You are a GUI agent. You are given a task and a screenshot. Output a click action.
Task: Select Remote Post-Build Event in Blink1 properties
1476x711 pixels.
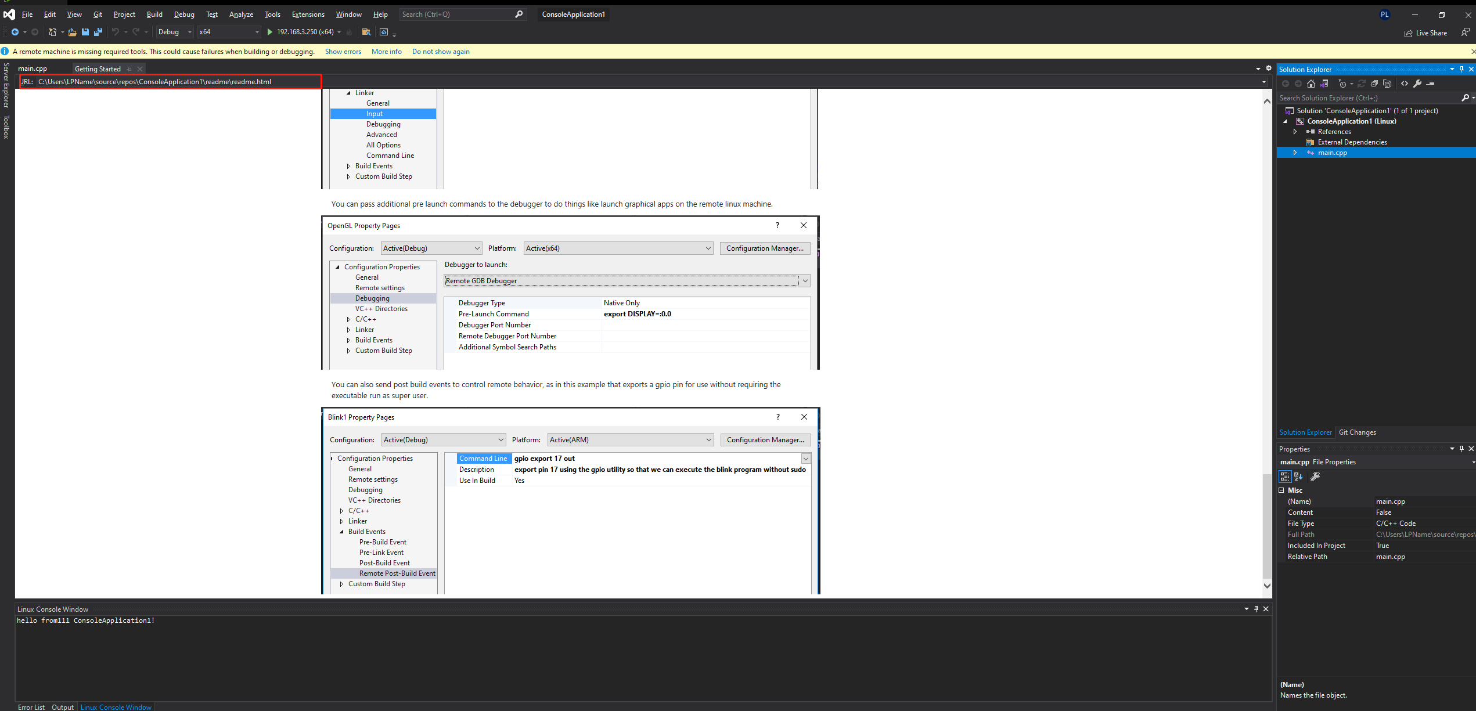coord(397,573)
